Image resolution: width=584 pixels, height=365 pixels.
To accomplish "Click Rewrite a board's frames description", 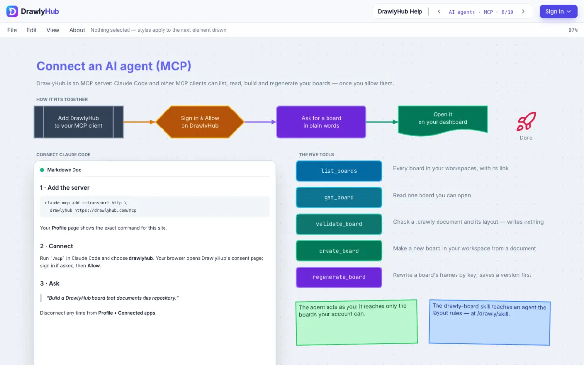I will click(x=462, y=275).
